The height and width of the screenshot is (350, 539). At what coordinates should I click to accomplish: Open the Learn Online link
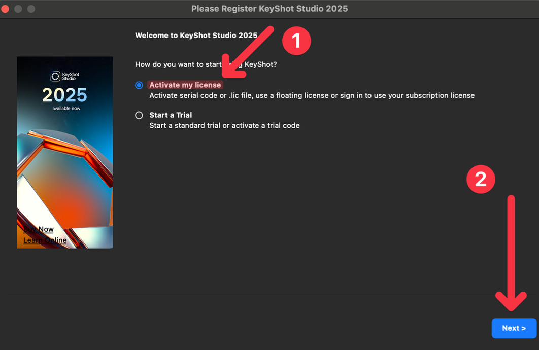point(45,240)
